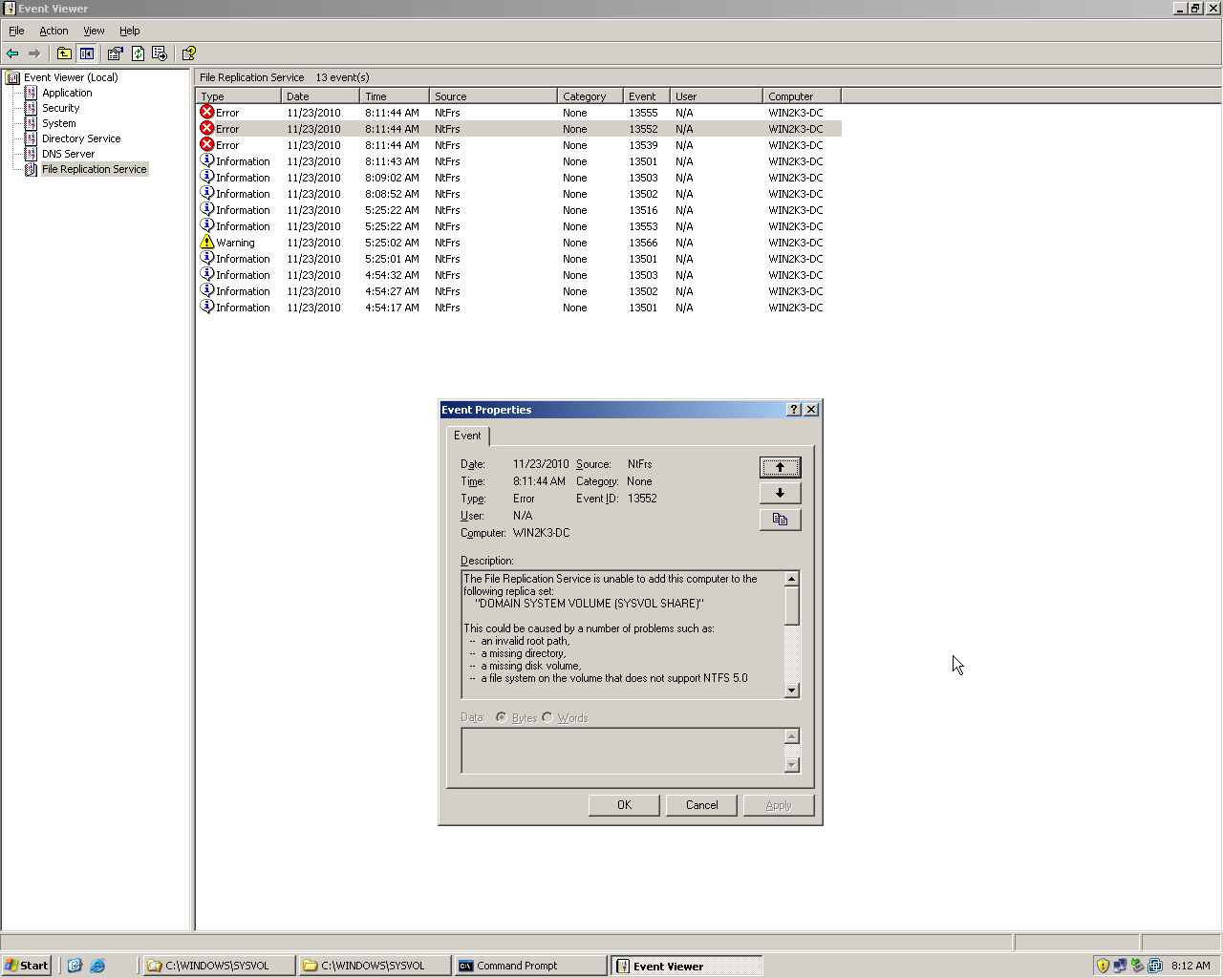Viewport: 1223px width, 978px height.
Task: Click the Internet Explorer quick launch icon
Action: click(97, 966)
